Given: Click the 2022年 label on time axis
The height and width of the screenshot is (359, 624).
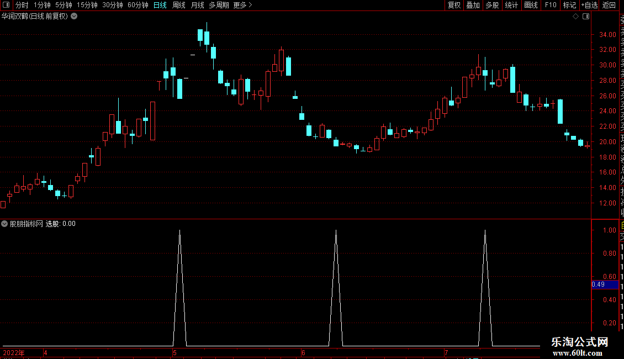Looking at the screenshot, I should click(x=14, y=353).
